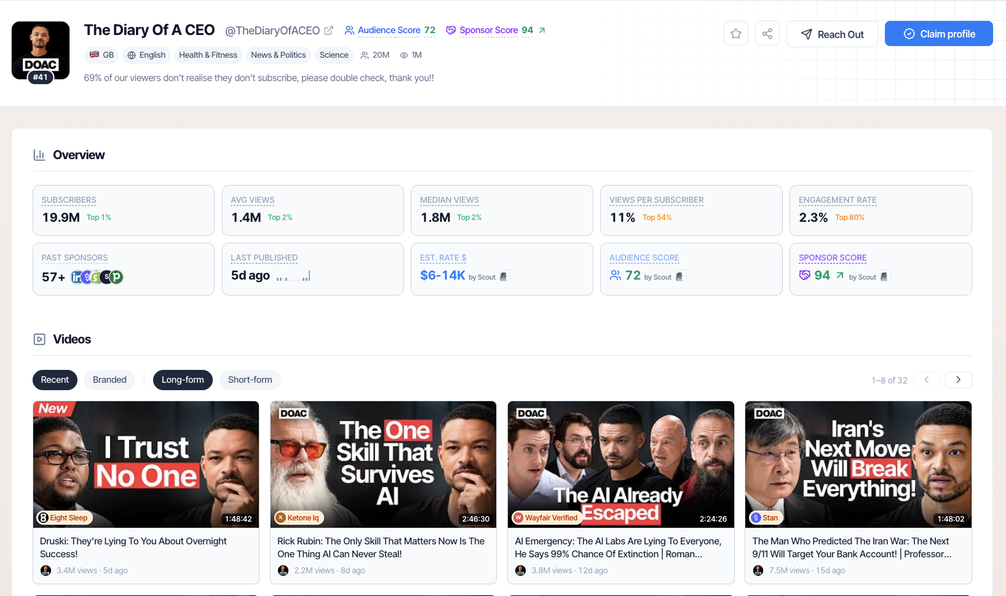
Task: Select the Short-form filter
Action: [x=250, y=380]
